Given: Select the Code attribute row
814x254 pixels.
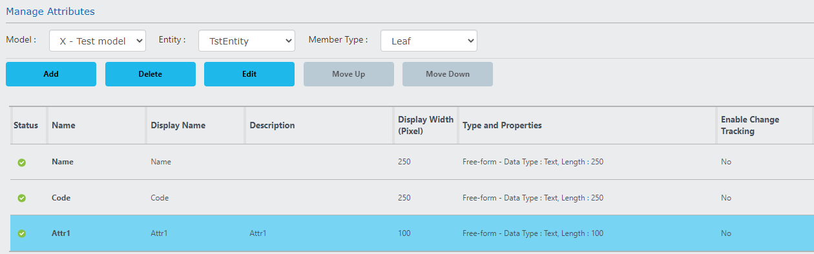Looking at the screenshot, I should click(x=412, y=198).
